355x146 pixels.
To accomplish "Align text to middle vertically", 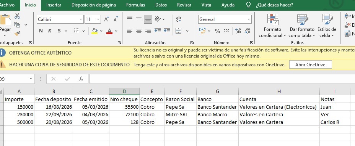I will click(139, 19).
